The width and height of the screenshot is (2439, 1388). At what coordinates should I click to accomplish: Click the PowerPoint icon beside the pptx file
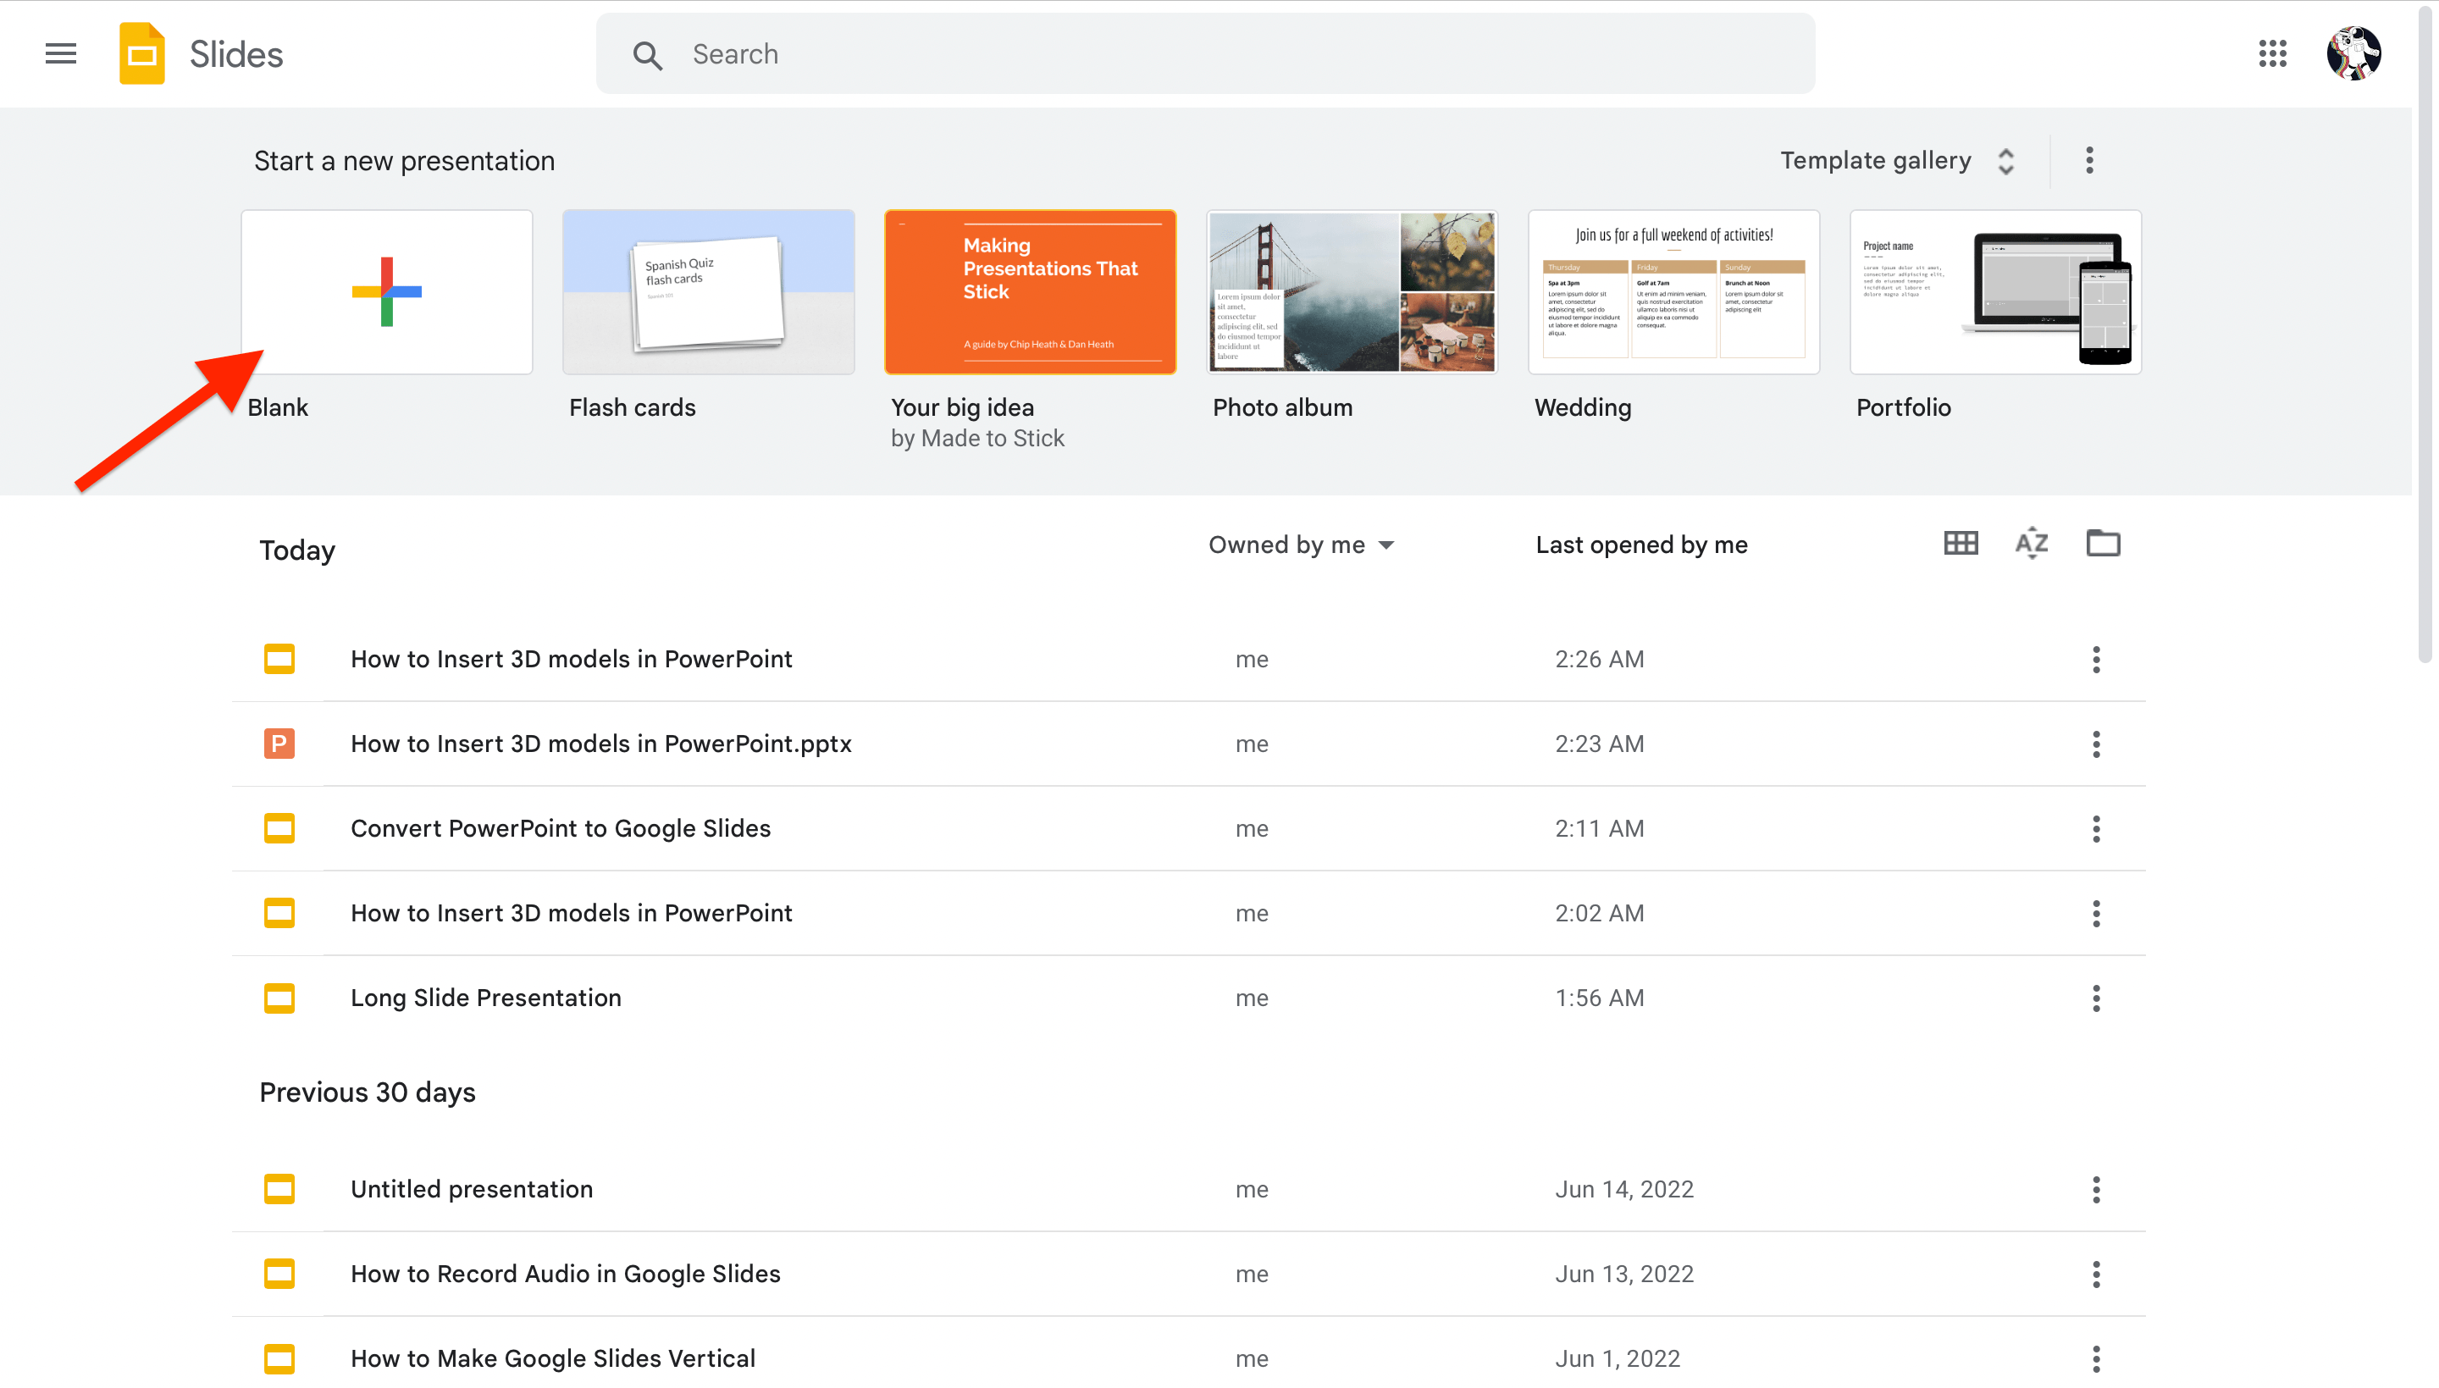pos(279,744)
